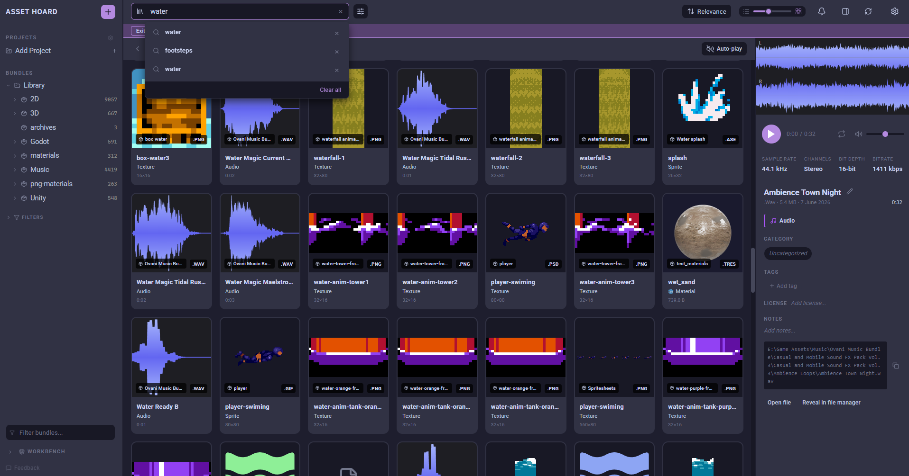
Task: Open the Feedback link
Action: pyautogui.click(x=23, y=468)
